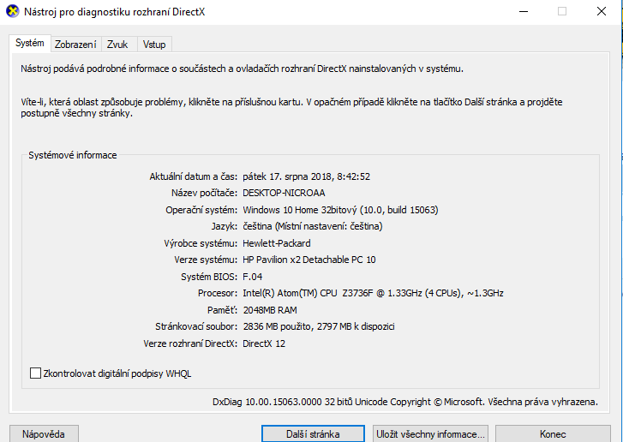This screenshot has width=623, height=442.
Task: Select the Systém tab
Action: [30, 43]
